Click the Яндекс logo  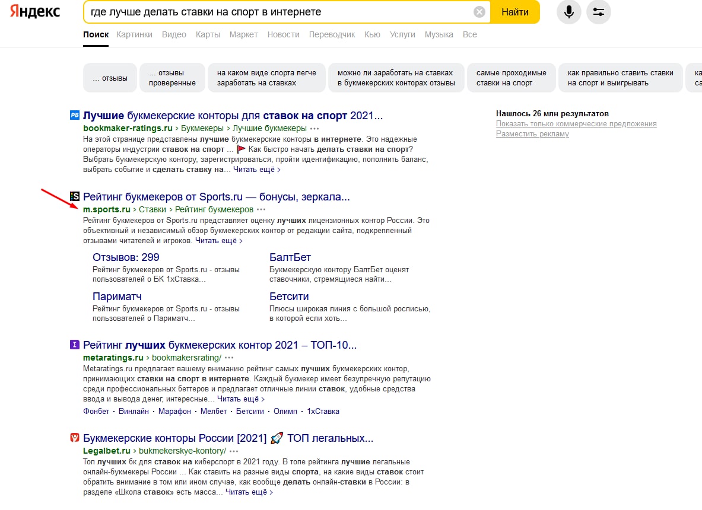tap(35, 12)
